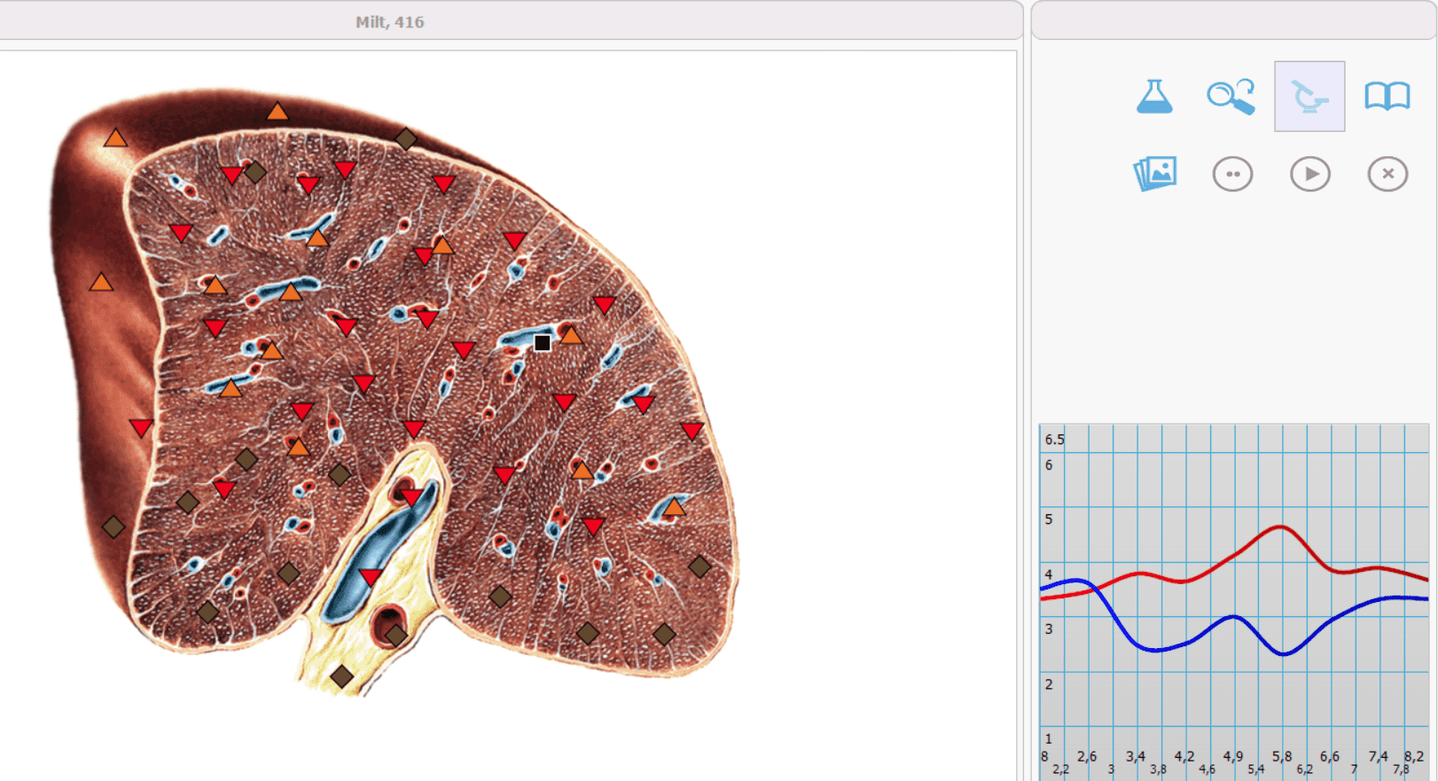Click red inverted triangle on the blue hilum vessel
Image resolution: width=1438 pixels, height=781 pixels.
click(x=371, y=577)
